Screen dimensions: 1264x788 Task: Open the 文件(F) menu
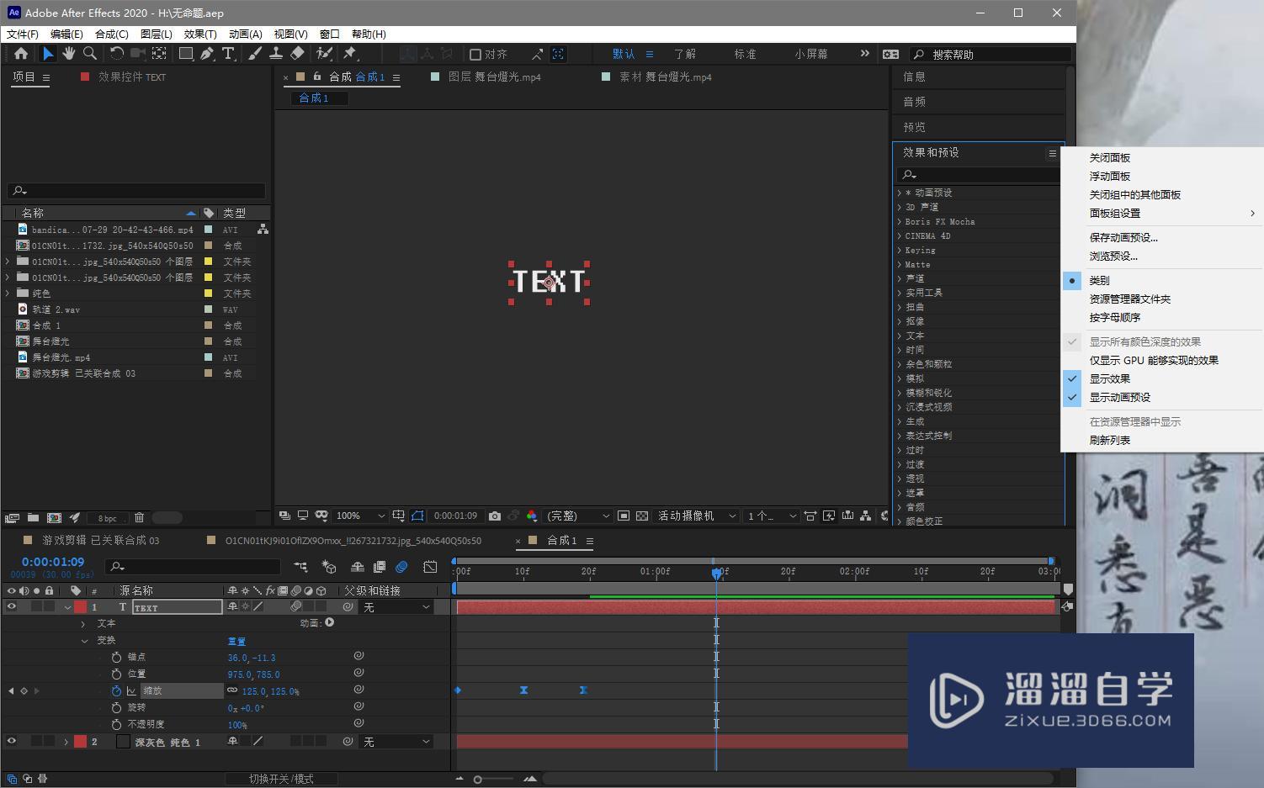point(23,34)
